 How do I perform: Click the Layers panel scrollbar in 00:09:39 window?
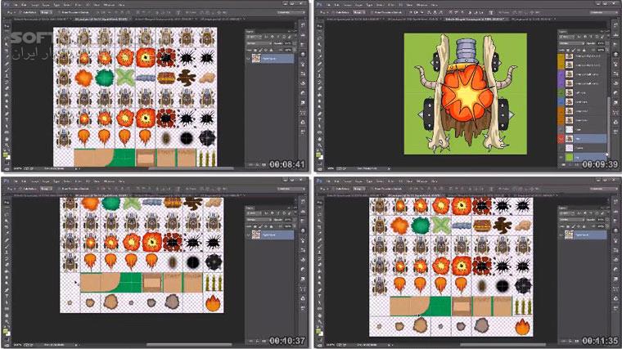pyautogui.click(x=609, y=127)
